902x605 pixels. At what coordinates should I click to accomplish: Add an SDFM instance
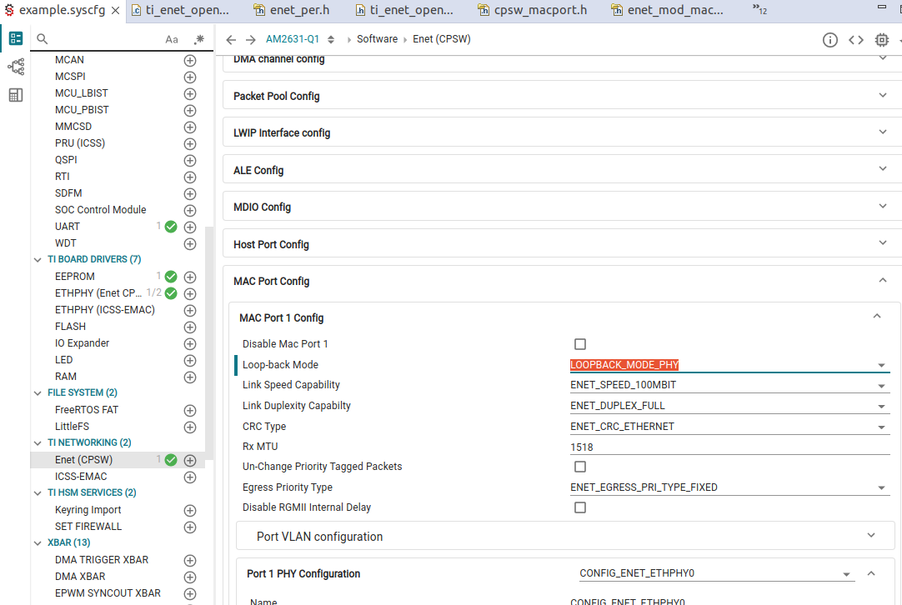click(190, 194)
